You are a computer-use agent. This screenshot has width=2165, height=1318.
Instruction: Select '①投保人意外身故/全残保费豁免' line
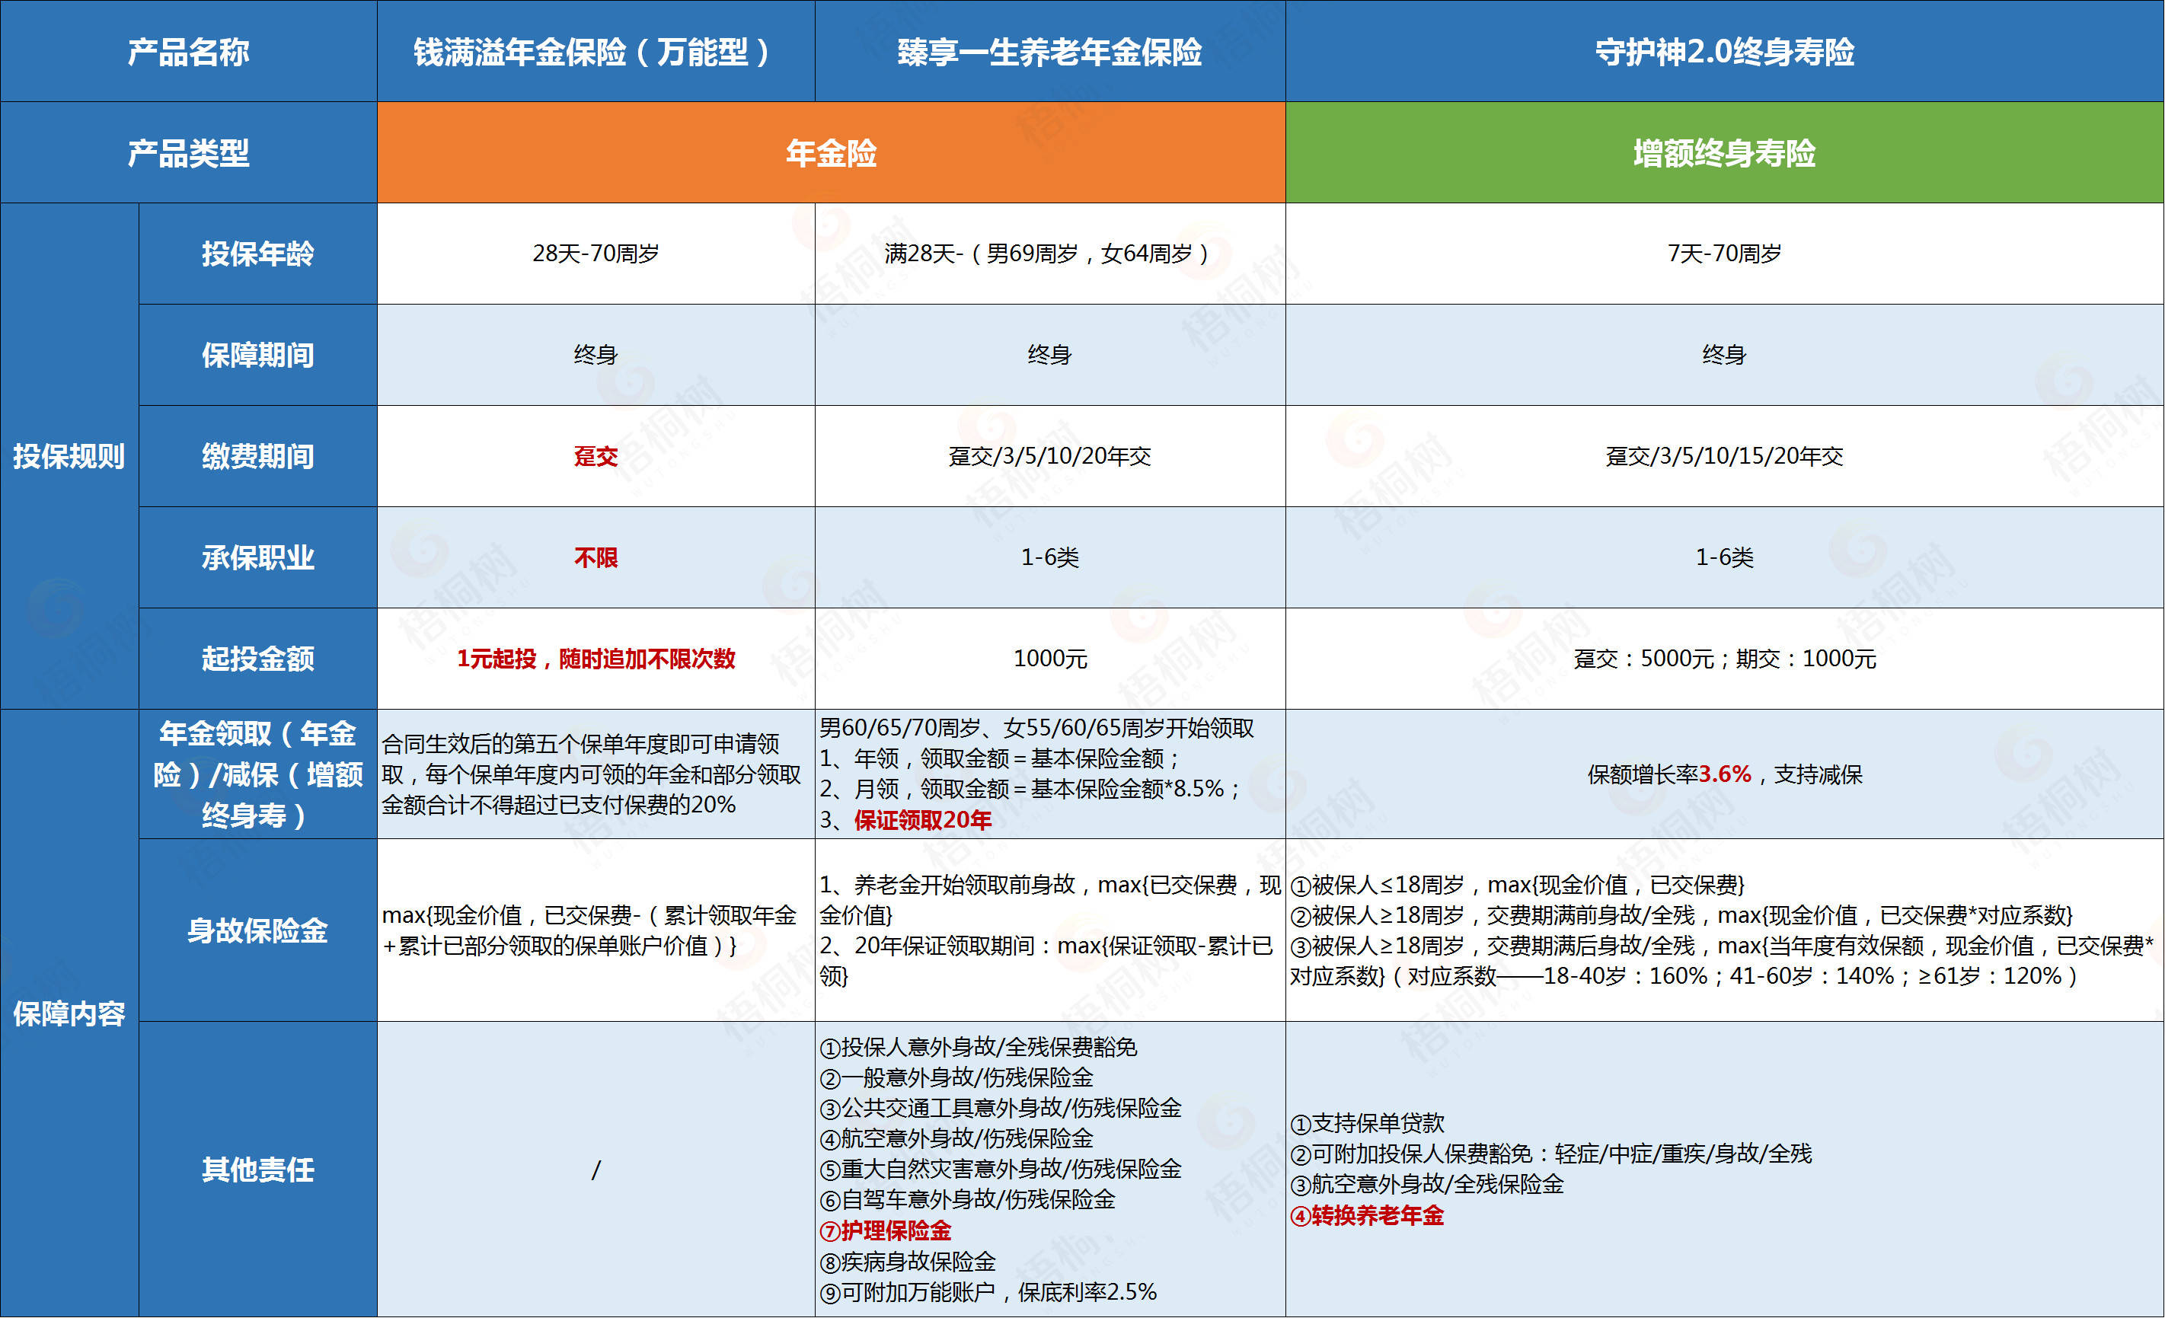[979, 1048]
